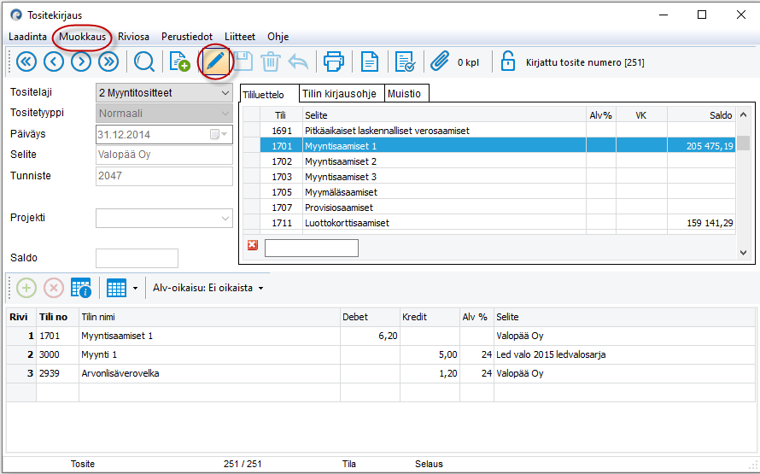Expand the Projekti dropdown
This screenshot has height=474, width=760.
coord(225,219)
